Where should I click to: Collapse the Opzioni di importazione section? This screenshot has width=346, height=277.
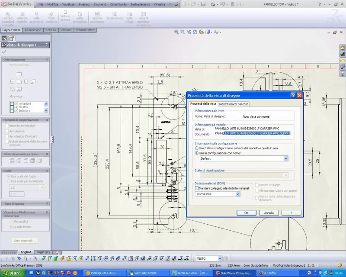coord(47,120)
